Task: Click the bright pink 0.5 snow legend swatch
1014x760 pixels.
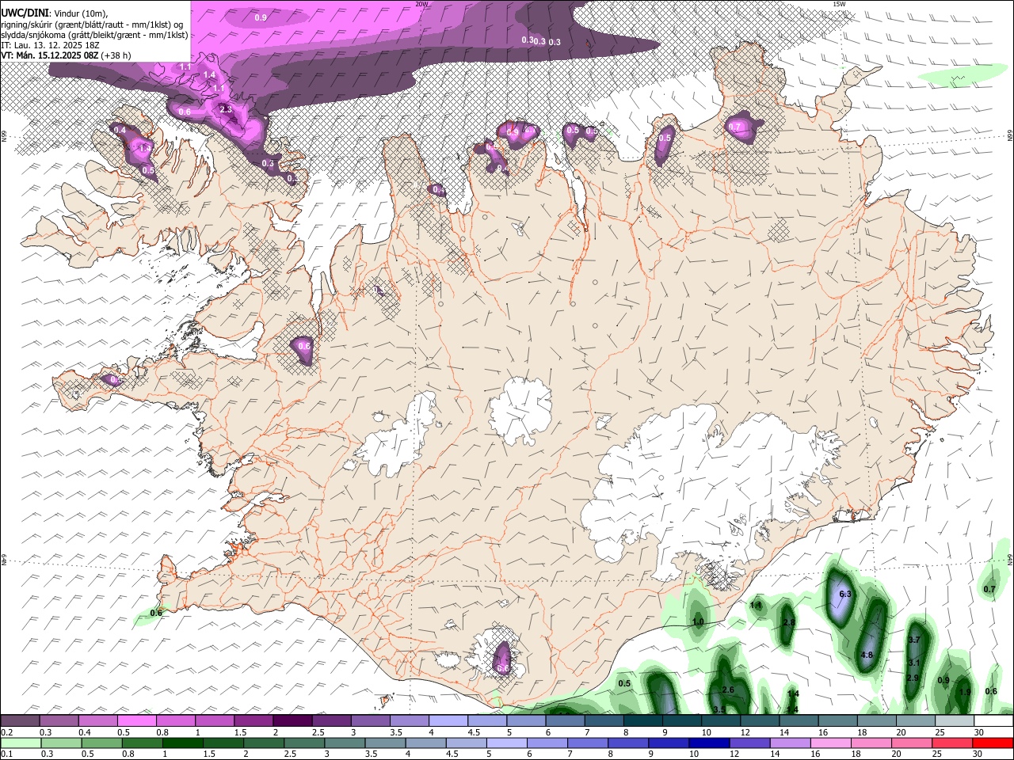Action: (136, 720)
